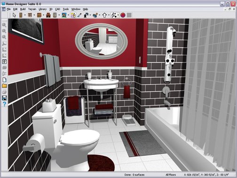Print using the sidebar printer icon
The height and width of the screenshot is (178, 237).
4,92
